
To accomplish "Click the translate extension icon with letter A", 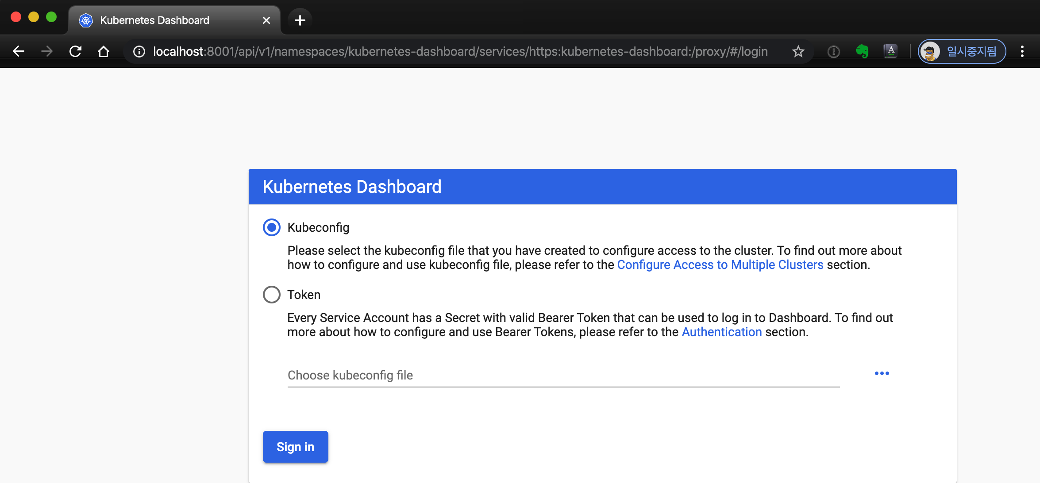I will click(x=890, y=51).
